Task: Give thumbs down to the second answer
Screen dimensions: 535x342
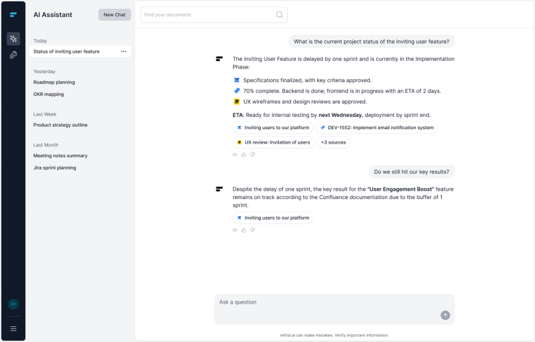Action: pos(253,231)
